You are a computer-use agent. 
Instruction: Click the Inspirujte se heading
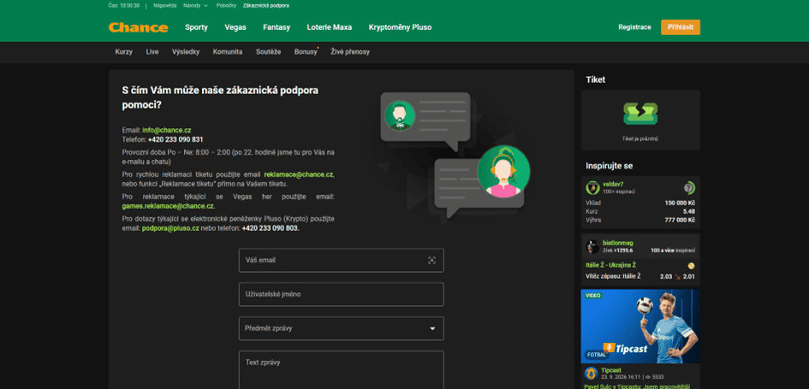click(610, 166)
